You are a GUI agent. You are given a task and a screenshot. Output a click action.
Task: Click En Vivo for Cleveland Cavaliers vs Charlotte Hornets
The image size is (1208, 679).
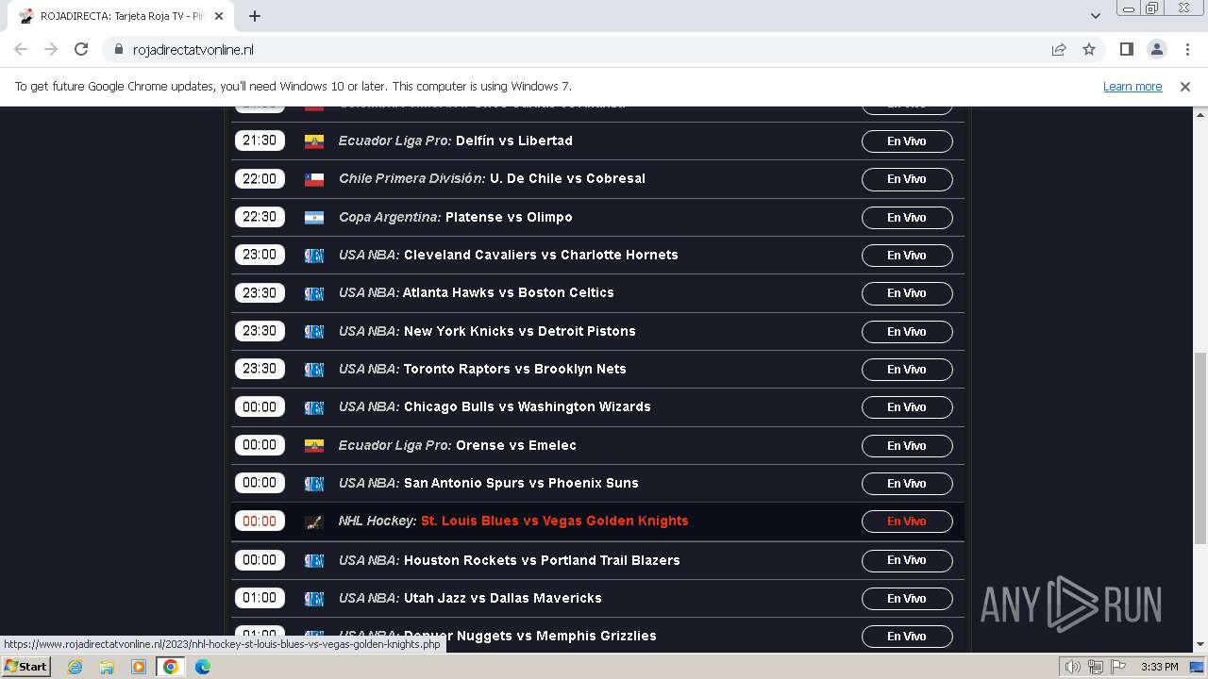pyautogui.click(x=907, y=256)
